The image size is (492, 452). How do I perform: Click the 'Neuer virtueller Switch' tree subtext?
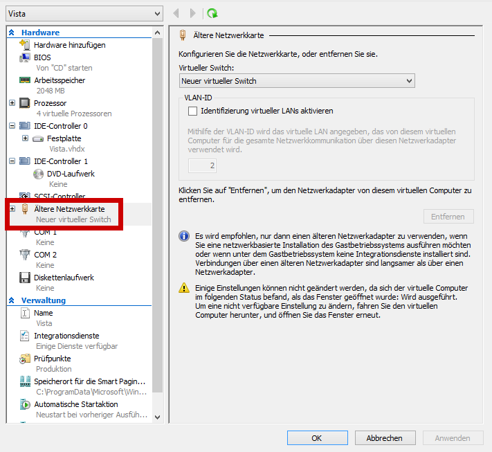[73, 219]
